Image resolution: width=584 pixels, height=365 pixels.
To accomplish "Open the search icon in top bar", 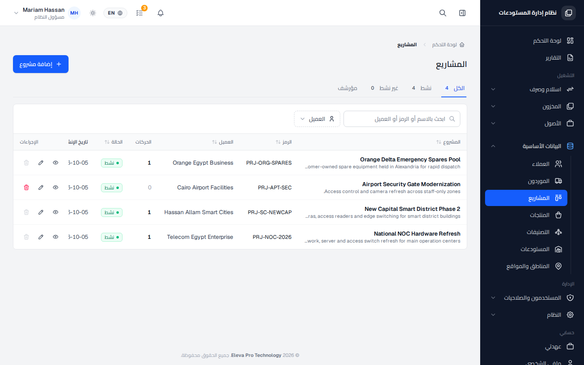I will click(x=443, y=13).
